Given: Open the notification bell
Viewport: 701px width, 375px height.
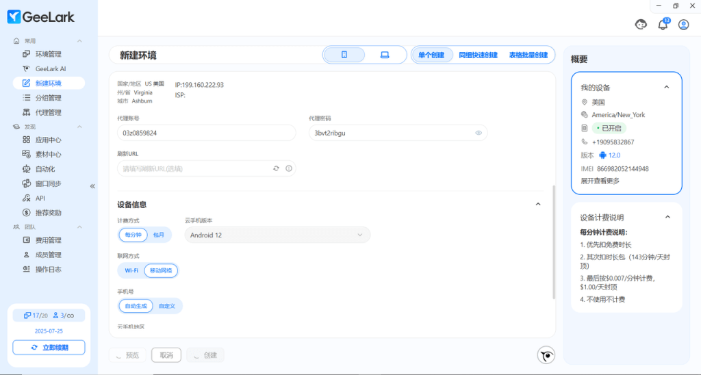Looking at the screenshot, I should pyautogui.click(x=662, y=25).
